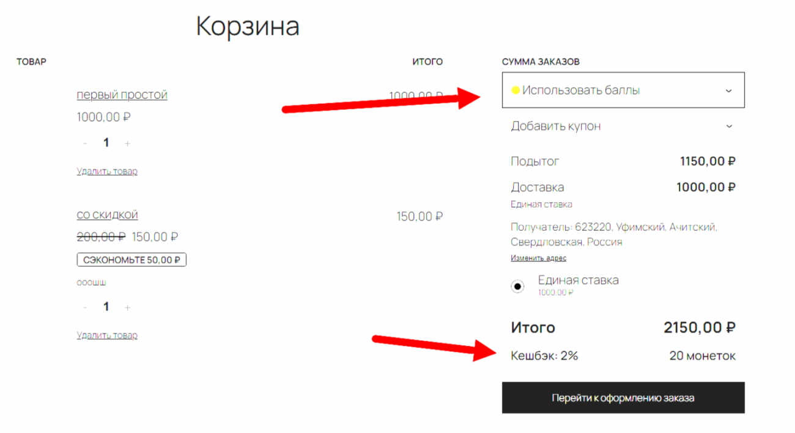Remove "со скидкой" via "Удалить товар"
Image resolution: width=795 pixels, height=433 pixels.
coord(107,335)
